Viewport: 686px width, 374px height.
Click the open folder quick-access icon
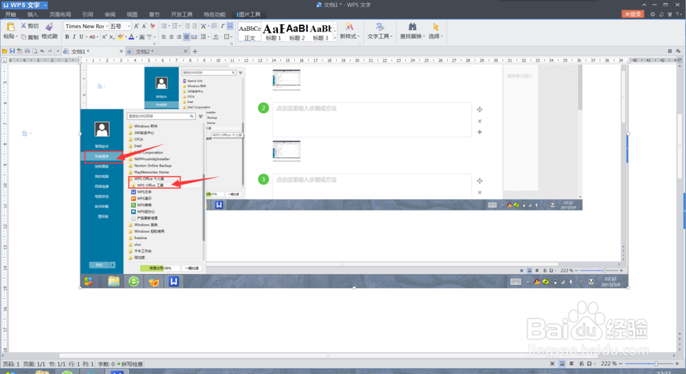pyautogui.click(x=4, y=51)
